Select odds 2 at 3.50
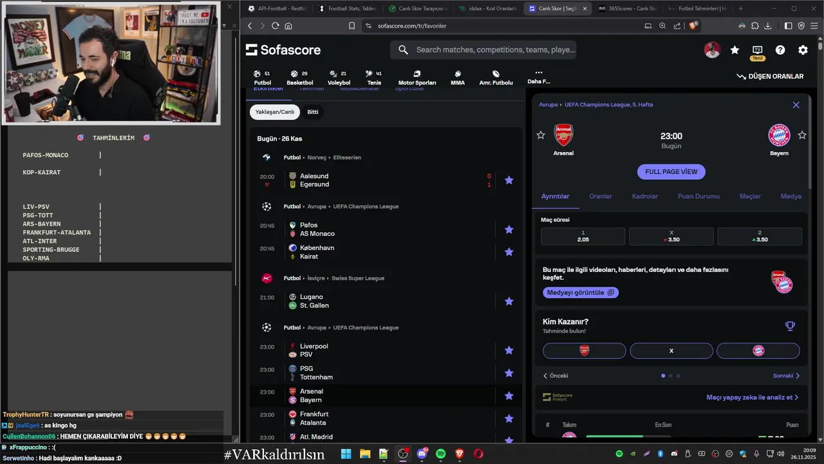Image resolution: width=824 pixels, height=464 pixels. pyautogui.click(x=760, y=236)
